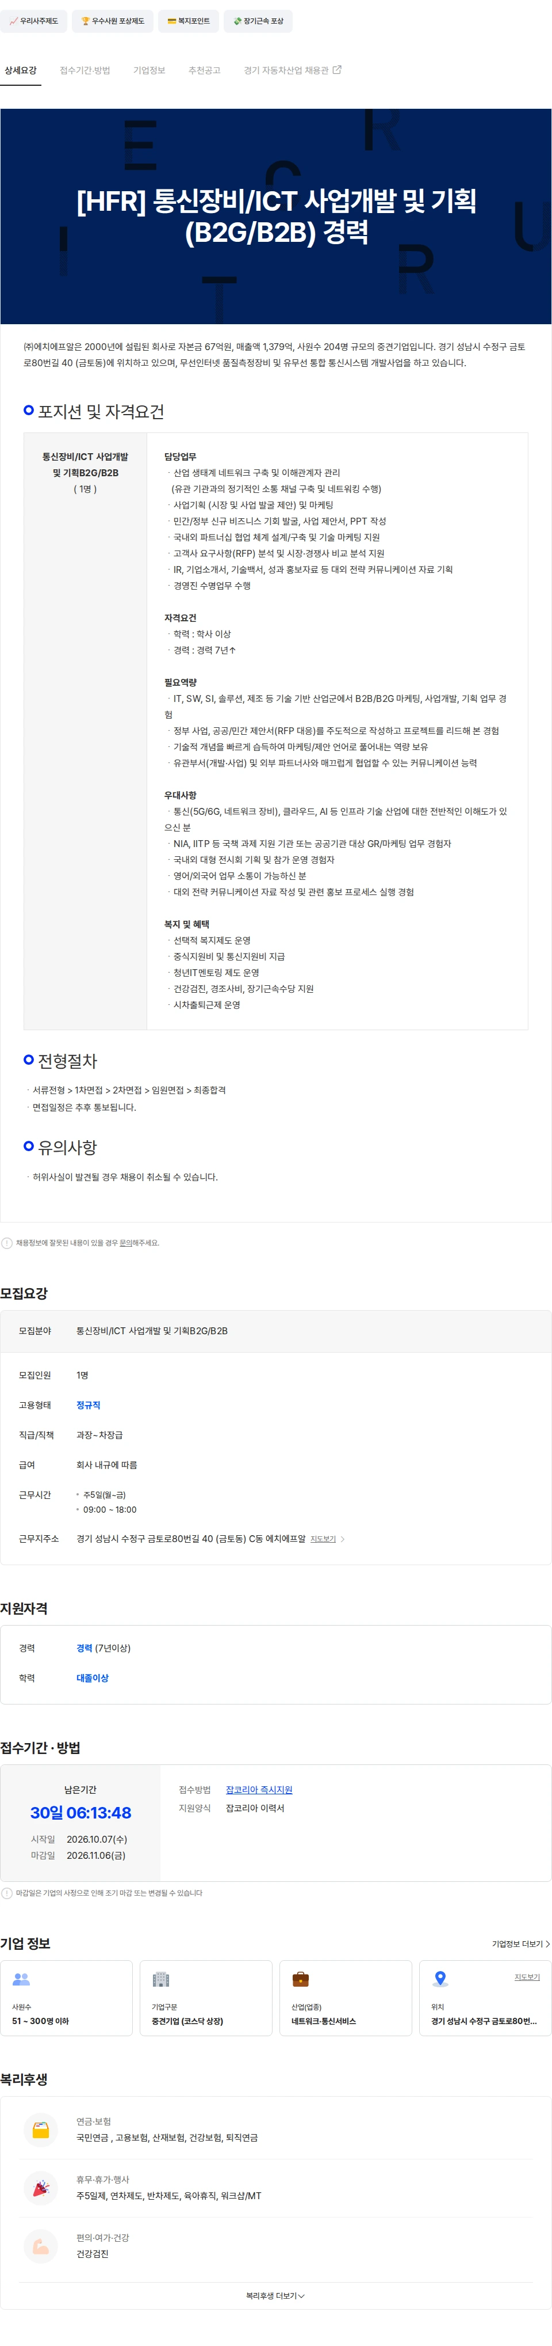Click '네트워크·통신서비스' industry value
552x2346 pixels.
tap(324, 2021)
